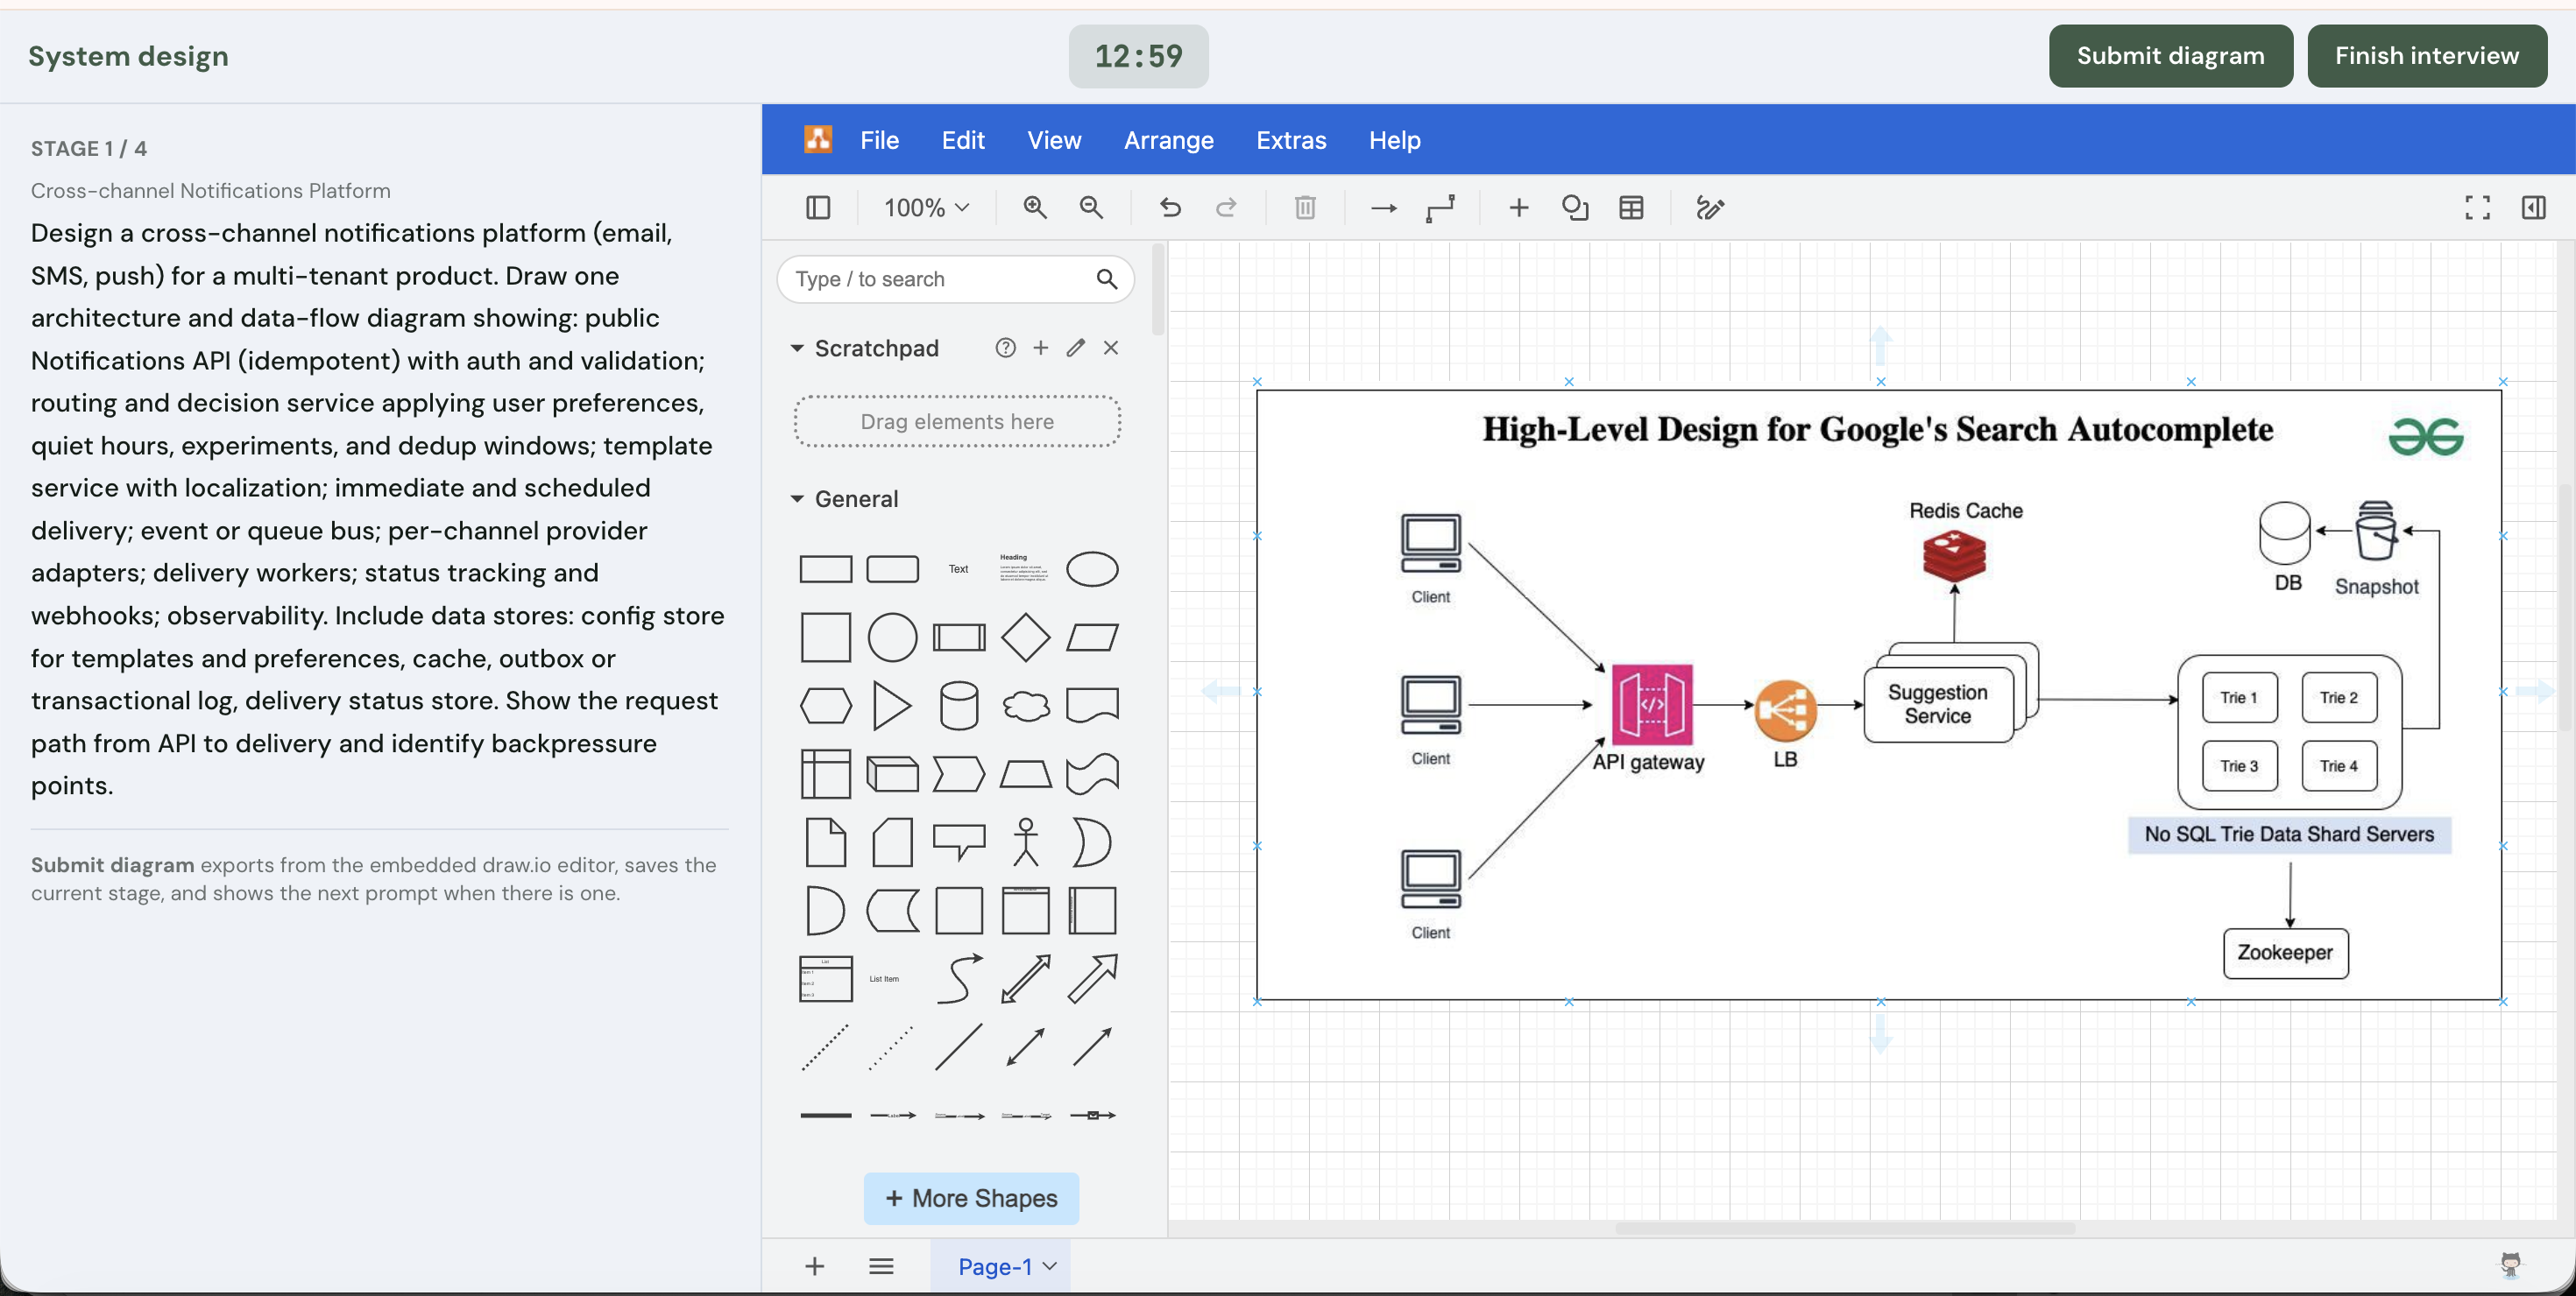2576x1296 pixels.
Task: Select the Ellipse shape in General shapes
Action: pos(1092,568)
